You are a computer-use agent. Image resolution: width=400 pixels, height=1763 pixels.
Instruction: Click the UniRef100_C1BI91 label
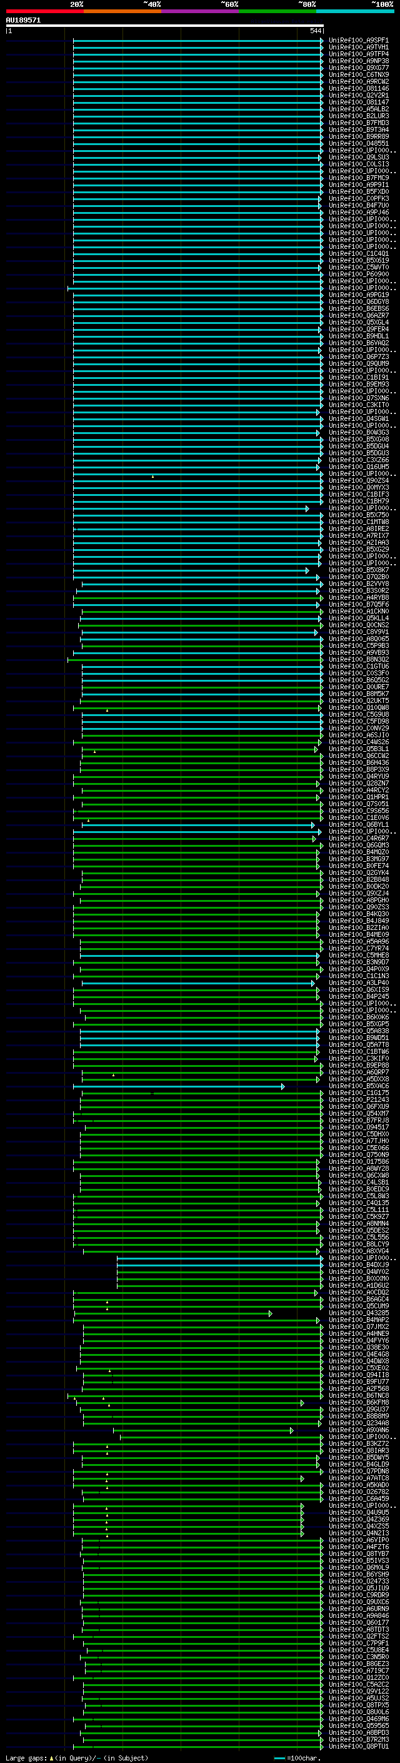click(358, 378)
